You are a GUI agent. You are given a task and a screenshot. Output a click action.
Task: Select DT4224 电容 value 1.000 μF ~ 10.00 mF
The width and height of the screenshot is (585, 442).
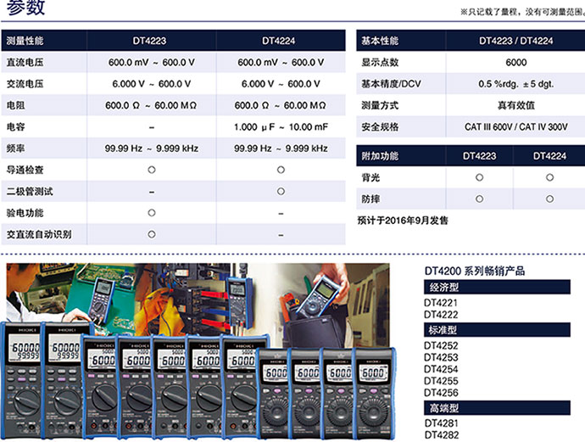(x=281, y=127)
